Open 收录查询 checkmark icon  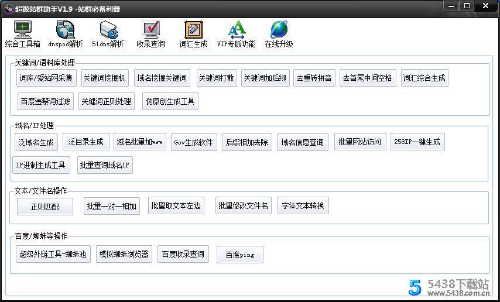tap(150, 34)
